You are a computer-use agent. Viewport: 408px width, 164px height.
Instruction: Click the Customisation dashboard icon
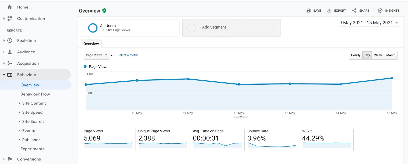click(x=10, y=19)
